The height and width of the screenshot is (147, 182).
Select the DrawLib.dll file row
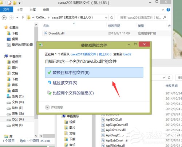point(107,33)
